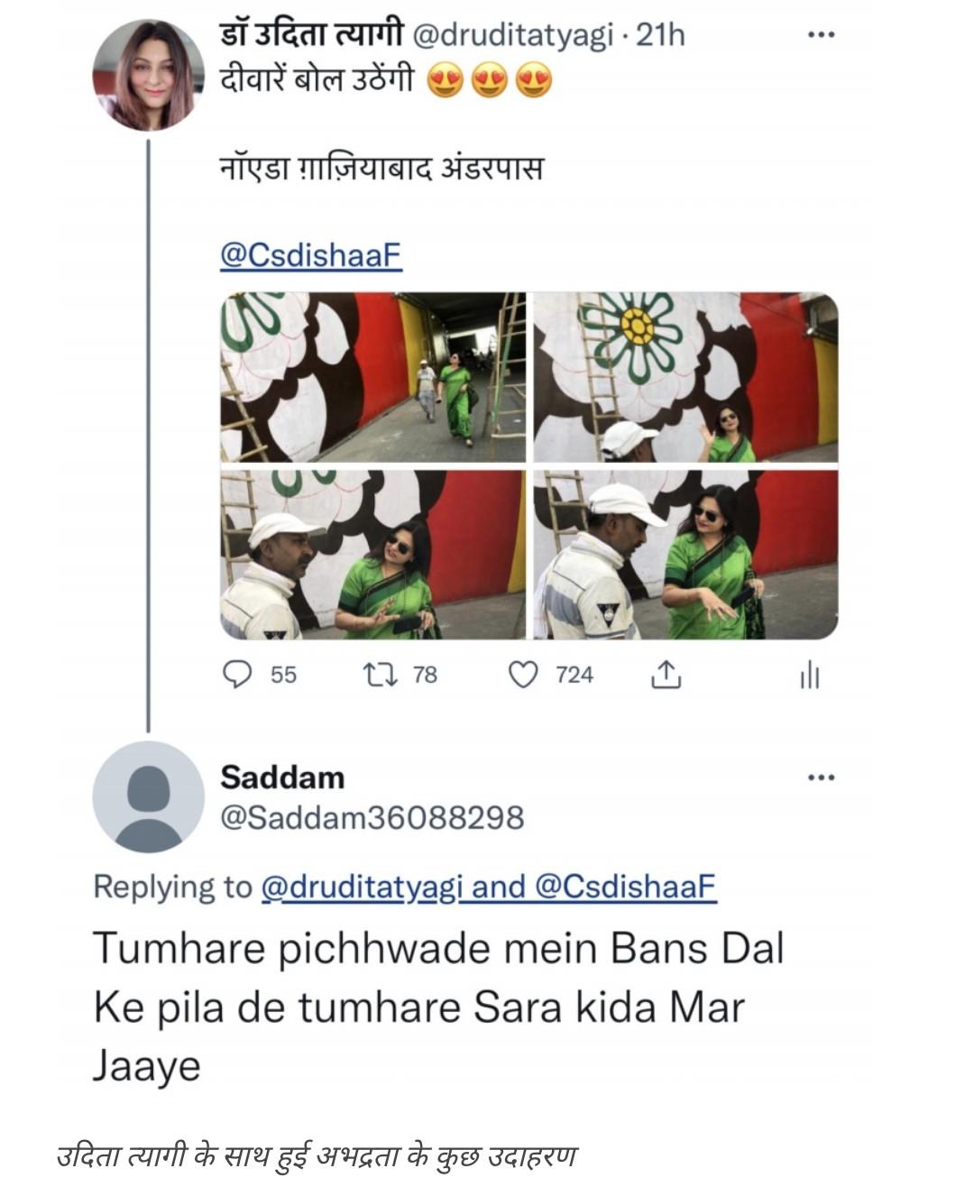Open the tweet analytics bar-chart icon

click(x=810, y=675)
